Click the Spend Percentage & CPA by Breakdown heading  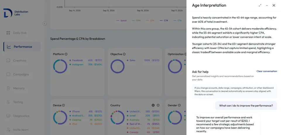[78, 39]
